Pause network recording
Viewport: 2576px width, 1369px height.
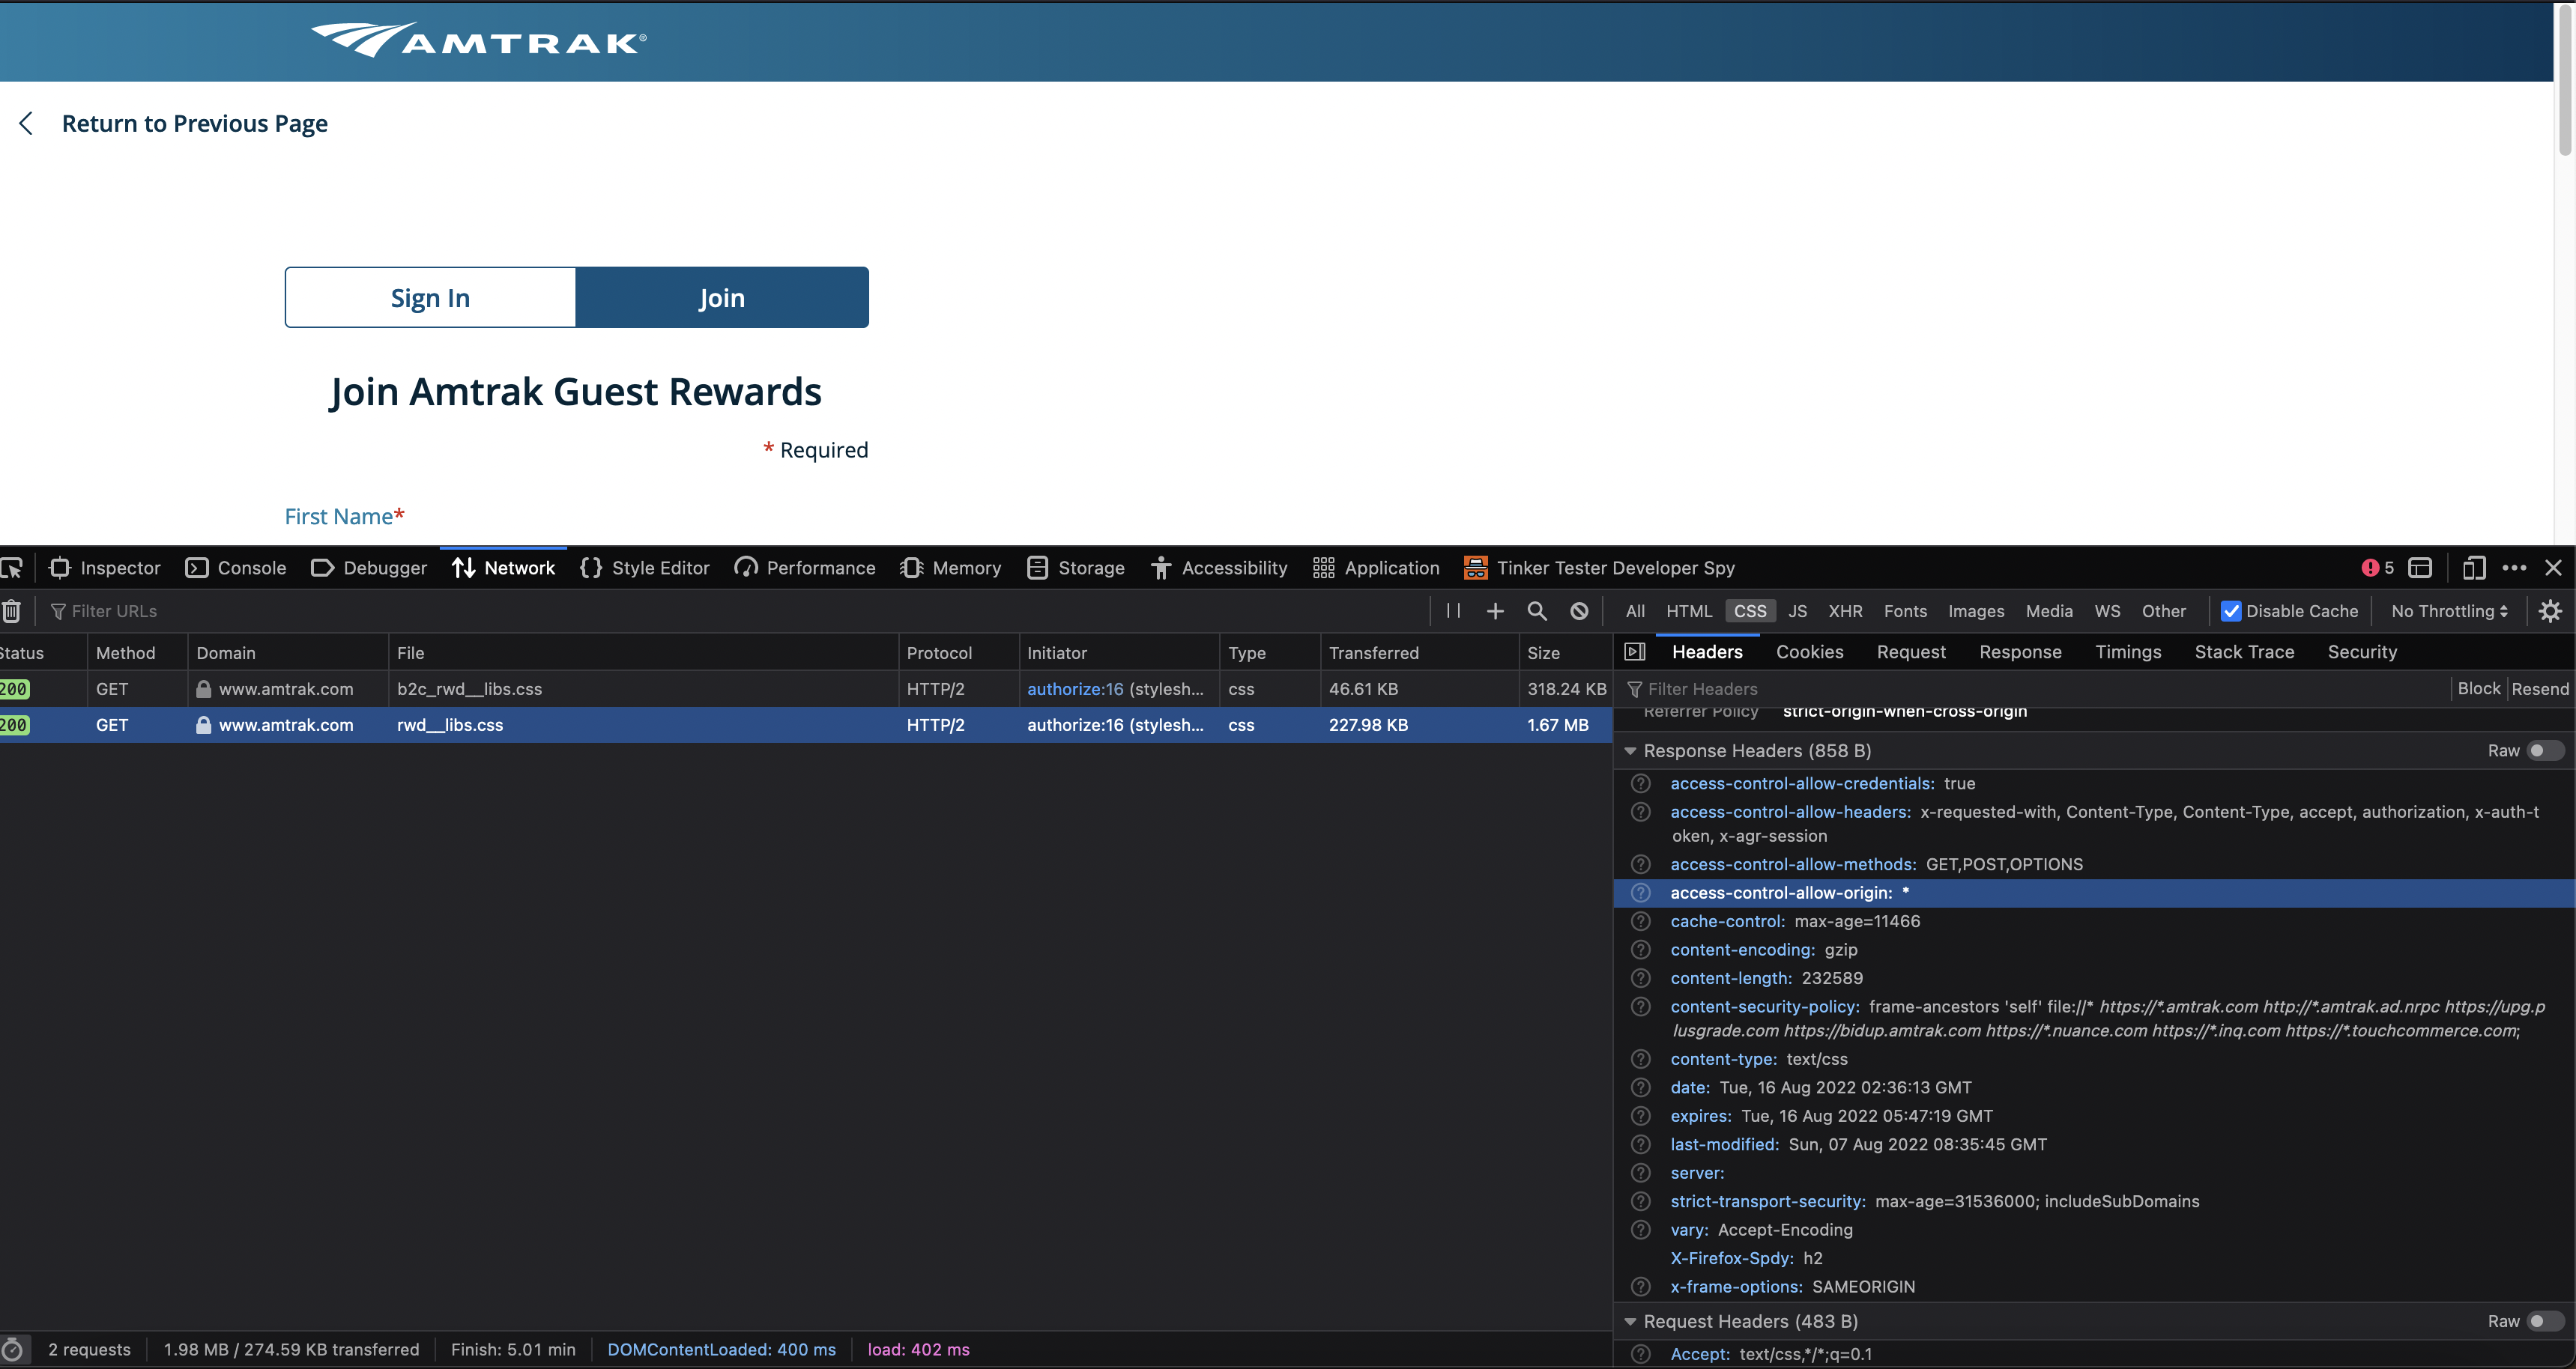click(1453, 612)
